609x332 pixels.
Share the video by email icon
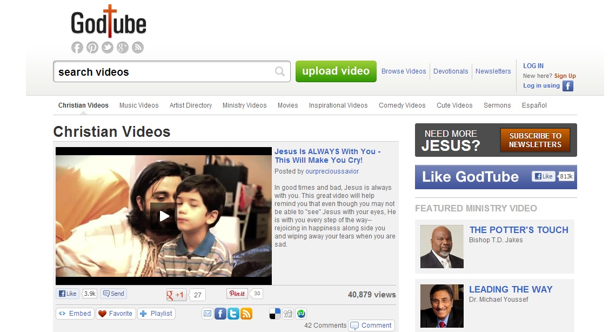208,313
